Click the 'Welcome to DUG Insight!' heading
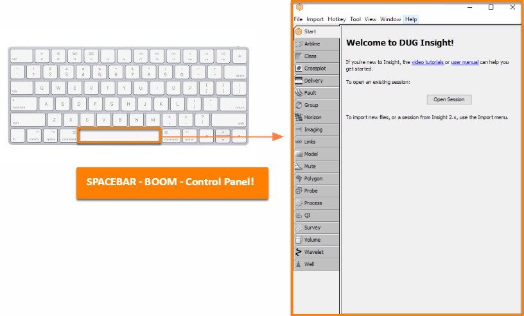The image size is (524, 316). (x=399, y=43)
